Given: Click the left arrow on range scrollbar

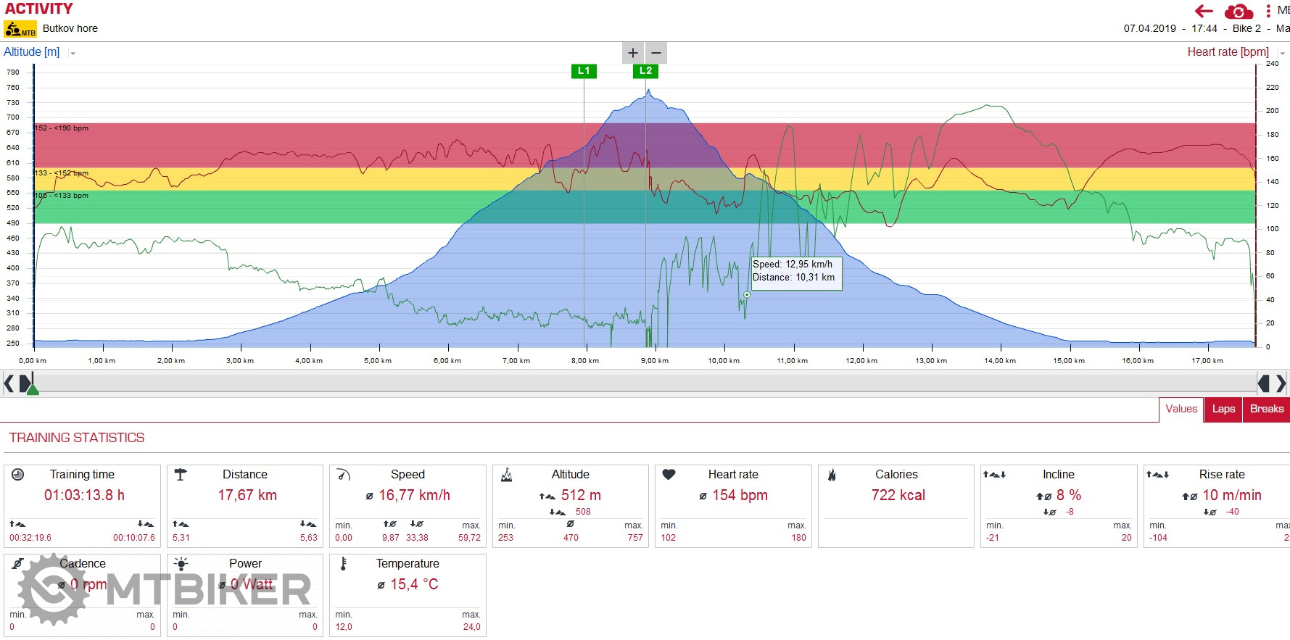Looking at the screenshot, I should click(x=9, y=383).
